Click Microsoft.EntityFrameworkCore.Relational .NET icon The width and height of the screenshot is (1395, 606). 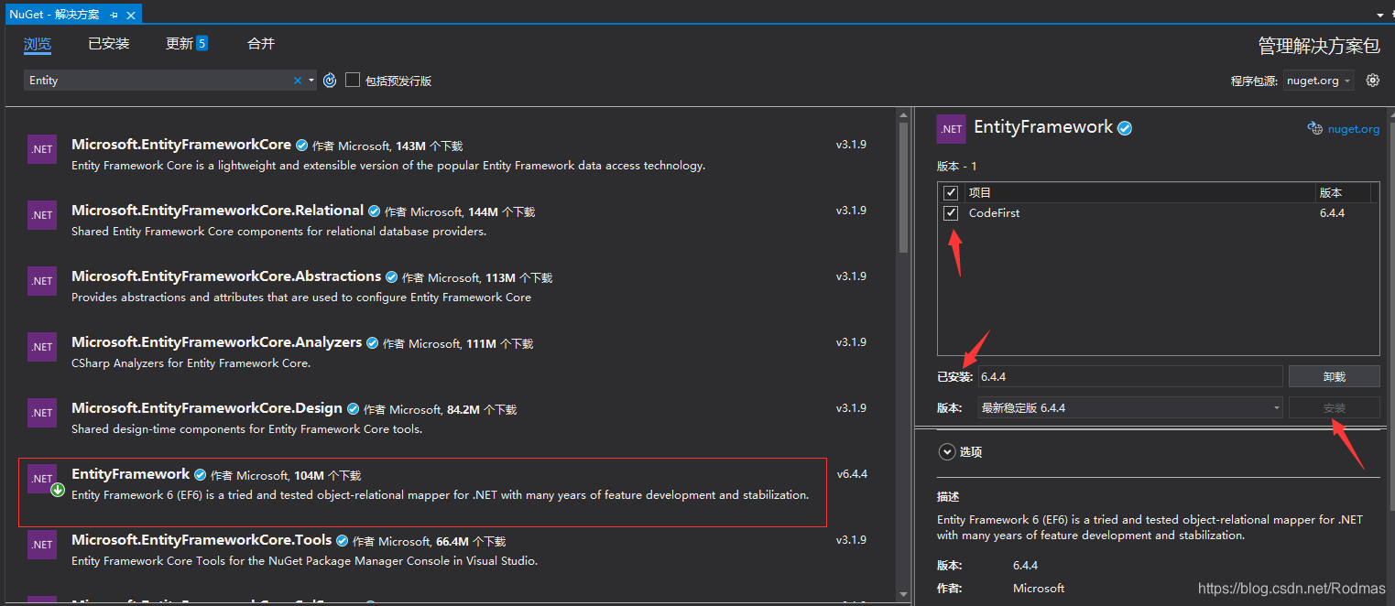[x=42, y=215]
